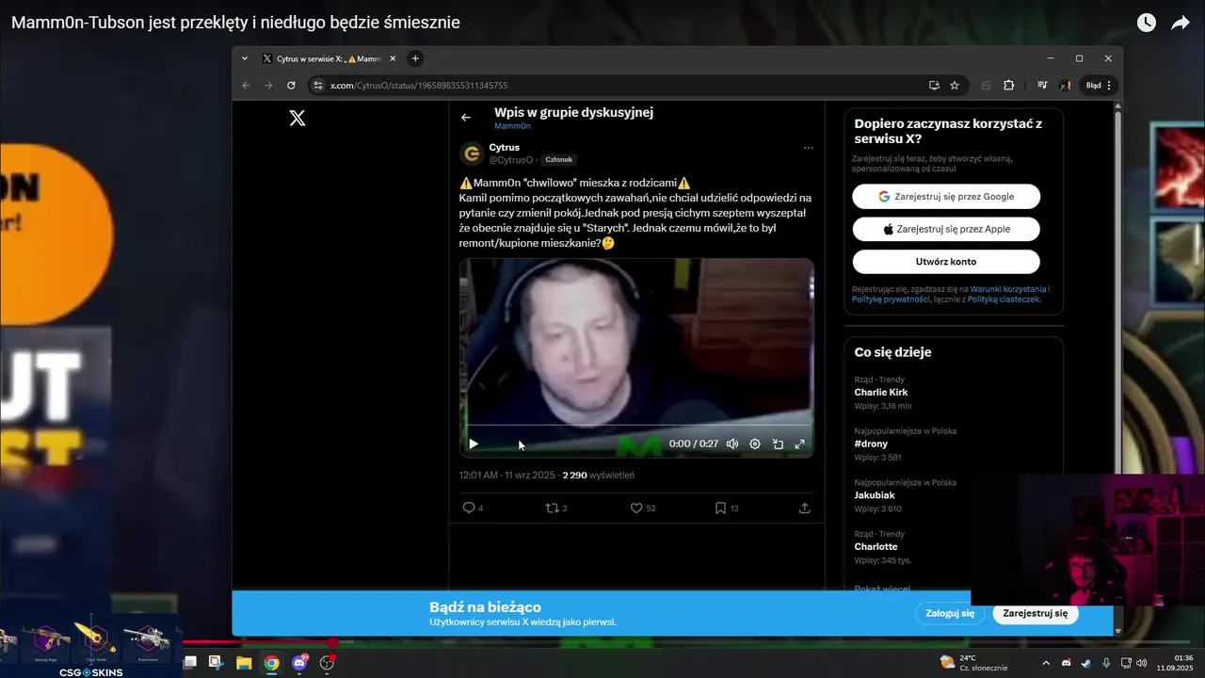Bookmark this page with star icon
Viewport: 1205px width, 678px height.
click(955, 85)
